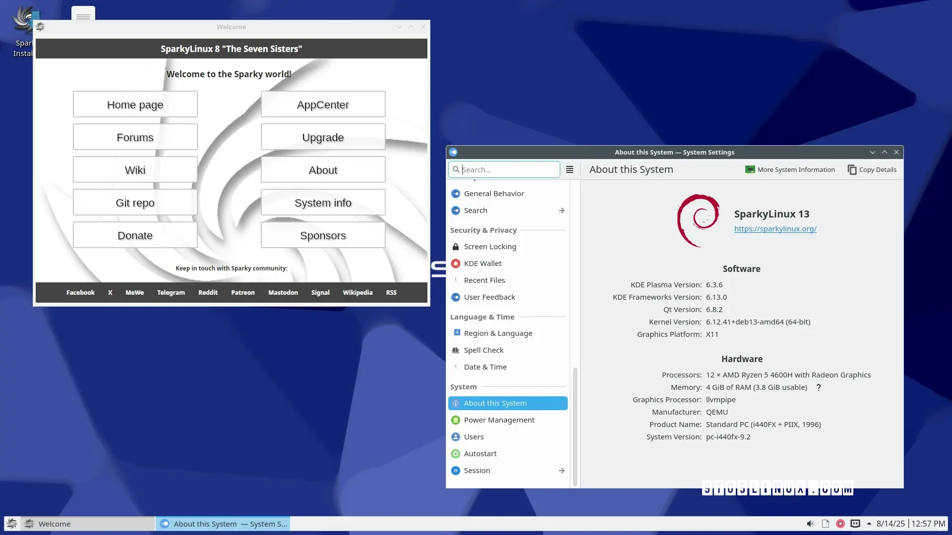Open Power Management settings
The width and height of the screenshot is (952, 535).
point(508,420)
